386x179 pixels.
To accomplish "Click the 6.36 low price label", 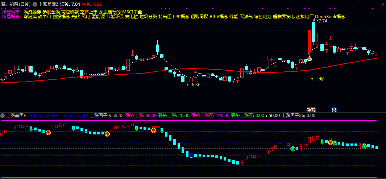I will [x=196, y=85].
